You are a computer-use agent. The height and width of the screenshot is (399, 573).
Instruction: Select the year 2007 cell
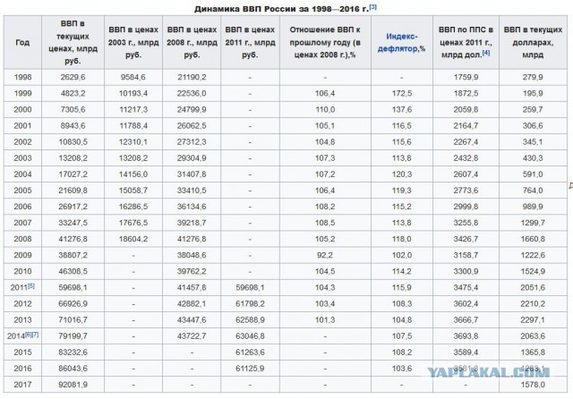coord(22,223)
